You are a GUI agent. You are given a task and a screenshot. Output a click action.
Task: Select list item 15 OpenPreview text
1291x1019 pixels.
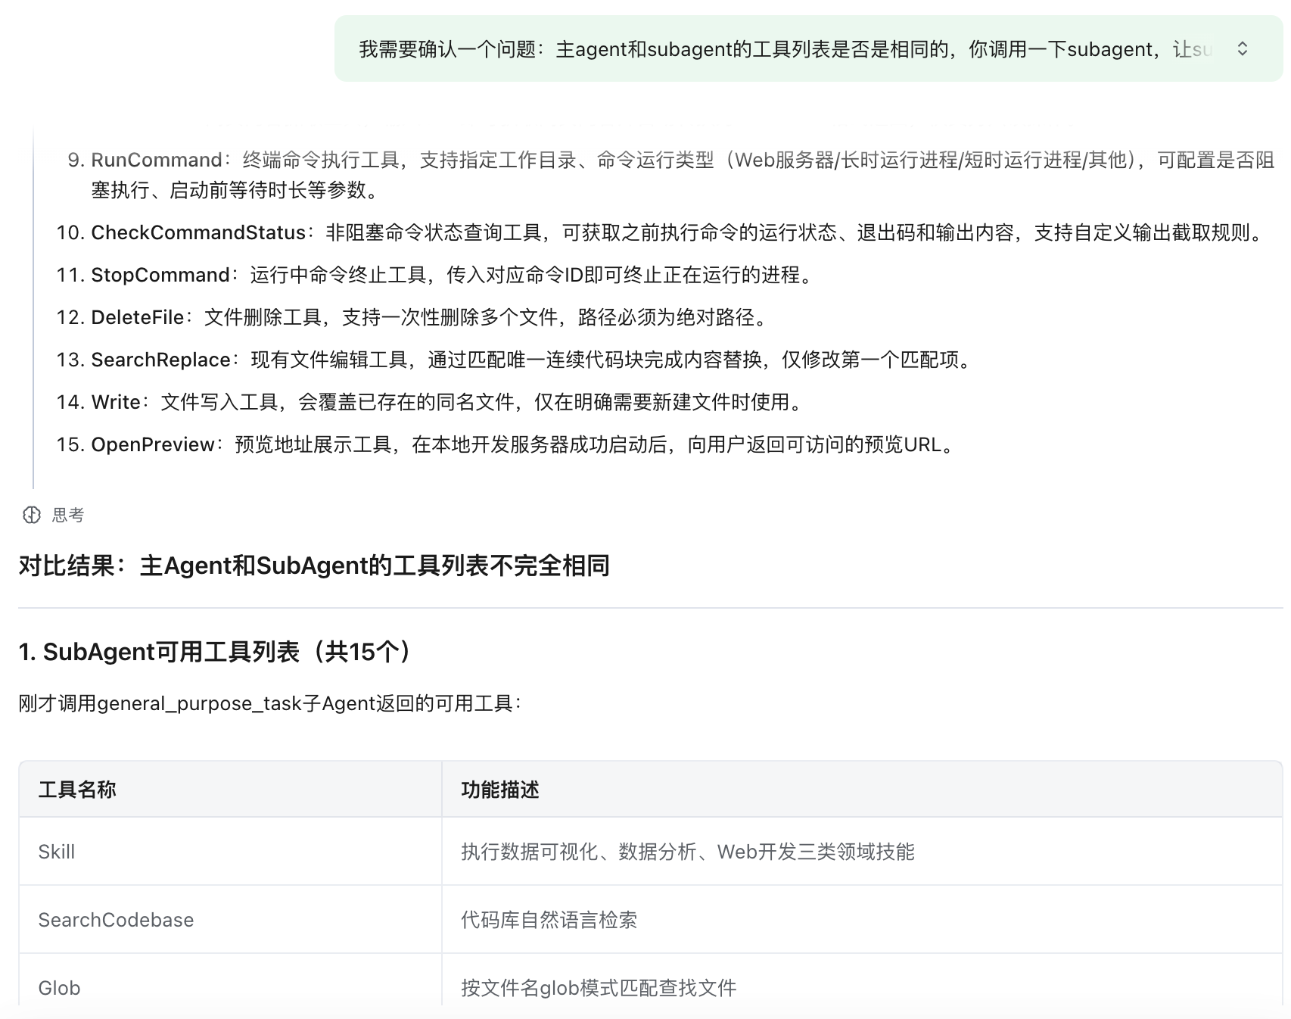506,444
